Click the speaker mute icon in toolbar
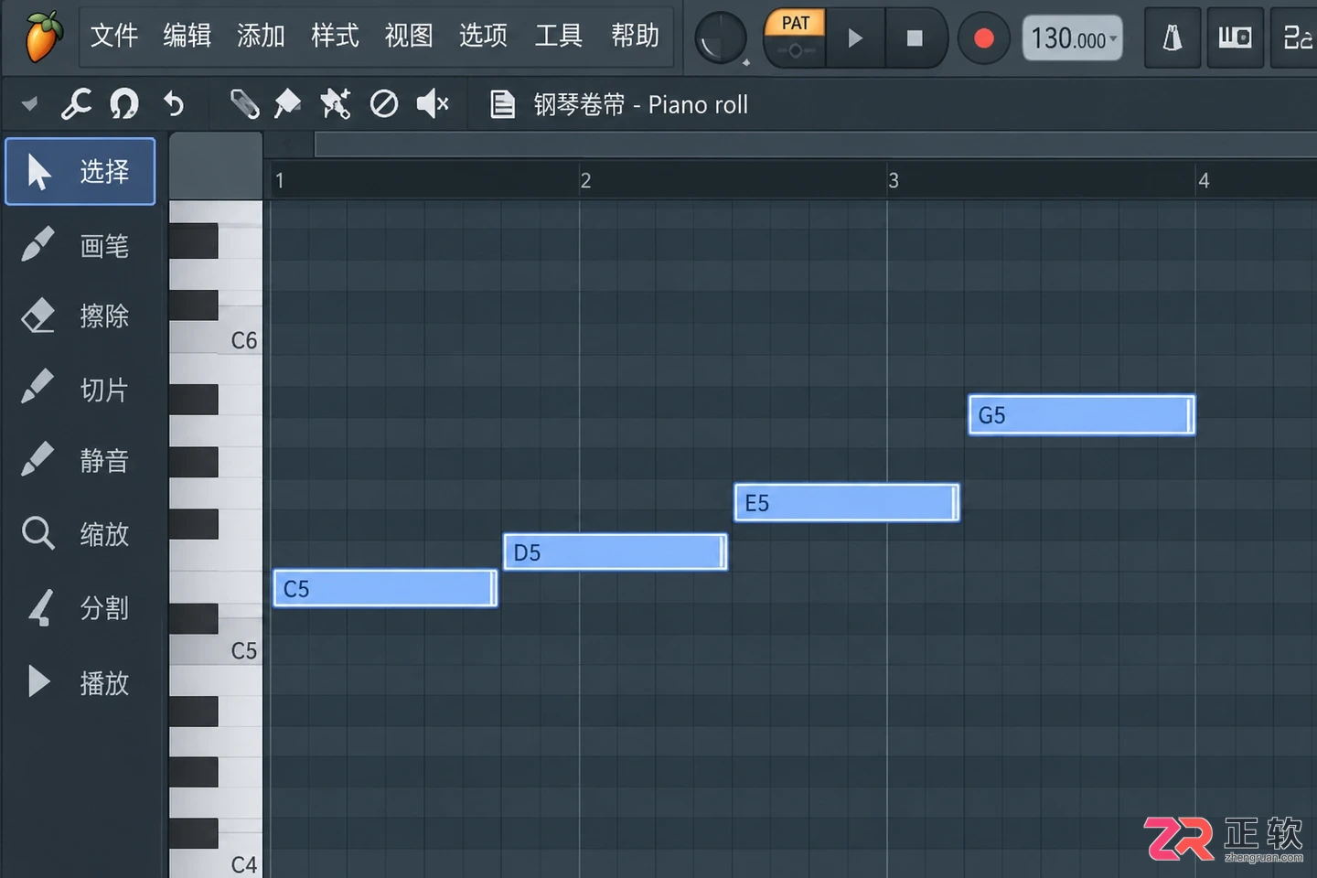The width and height of the screenshot is (1317, 878). (x=433, y=104)
